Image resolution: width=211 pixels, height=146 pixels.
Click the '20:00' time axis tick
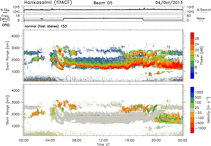[156, 140]
